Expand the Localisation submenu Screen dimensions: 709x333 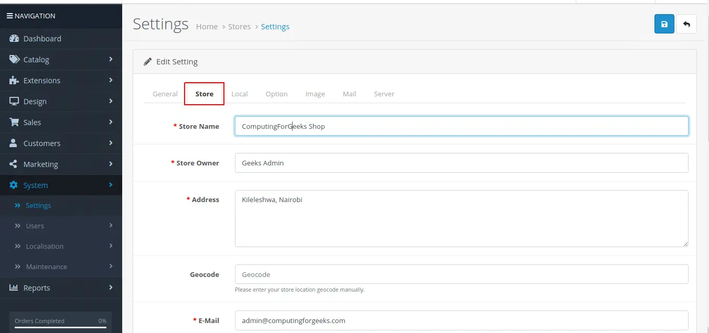(45, 246)
